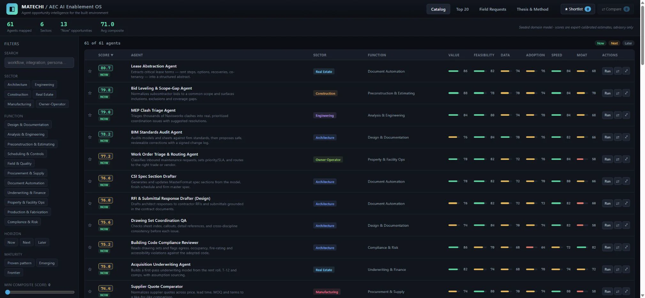Viewport: 645px width, 298px height.
Task: Toggle the Scheduling & Controls filter
Action: point(26,154)
